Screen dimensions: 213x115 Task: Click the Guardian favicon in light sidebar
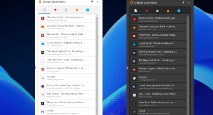pos(43,86)
